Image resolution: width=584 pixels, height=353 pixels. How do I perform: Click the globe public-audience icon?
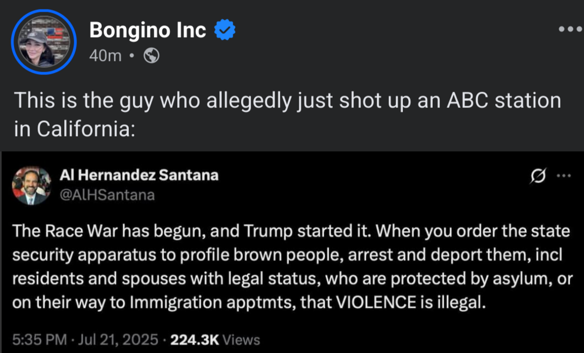tap(151, 55)
